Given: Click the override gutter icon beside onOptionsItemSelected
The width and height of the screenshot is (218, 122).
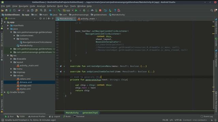Looking at the screenshot, I should point(61,72).
